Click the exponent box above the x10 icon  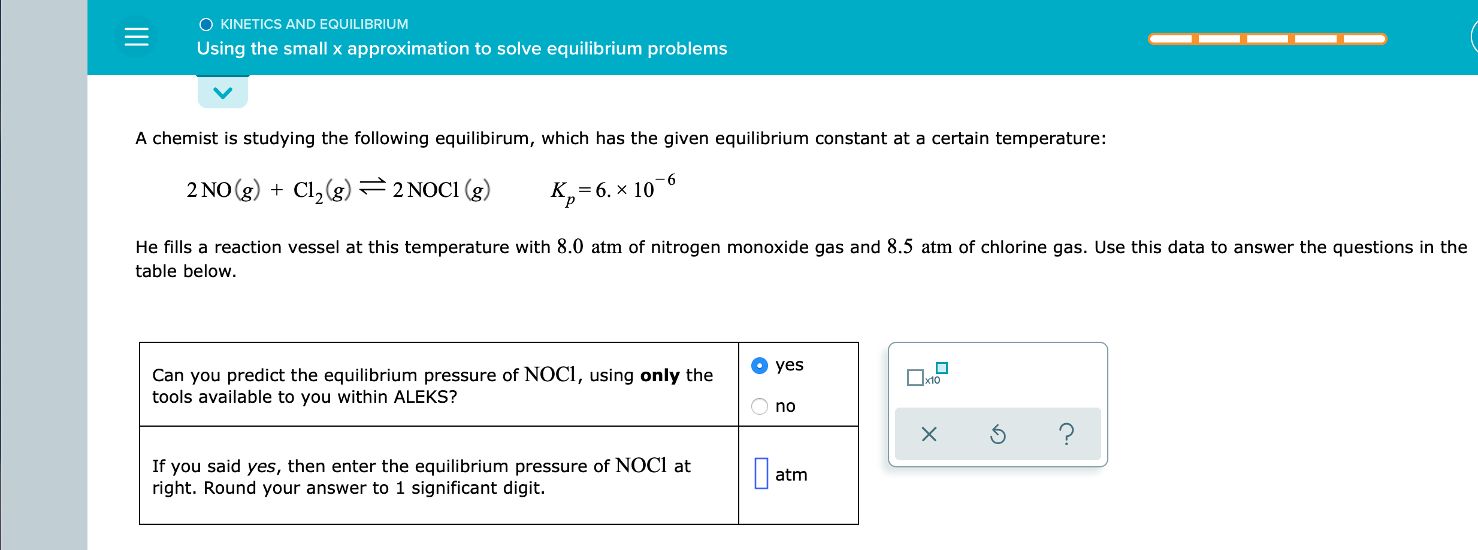[x=941, y=369]
